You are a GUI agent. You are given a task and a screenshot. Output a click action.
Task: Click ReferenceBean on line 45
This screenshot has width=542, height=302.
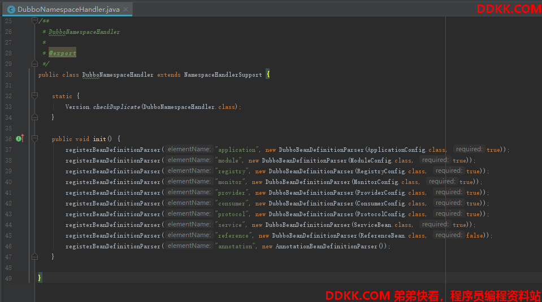coord(383,235)
